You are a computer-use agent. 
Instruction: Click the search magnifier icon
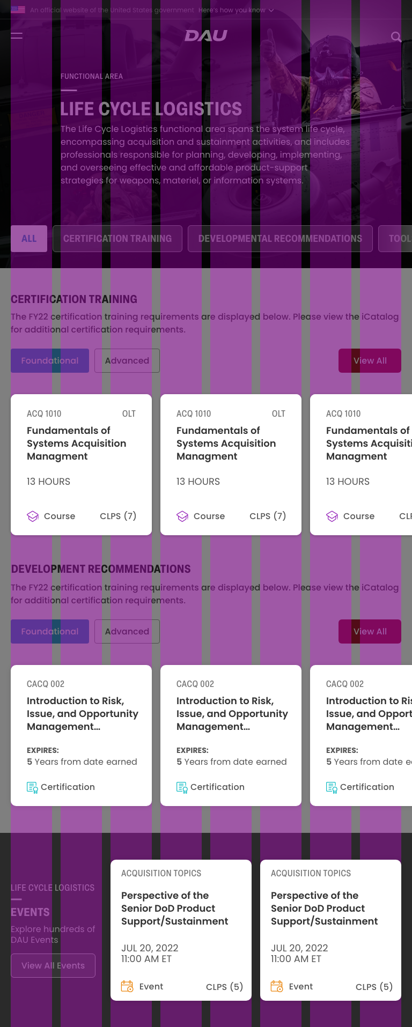tap(396, 36)
